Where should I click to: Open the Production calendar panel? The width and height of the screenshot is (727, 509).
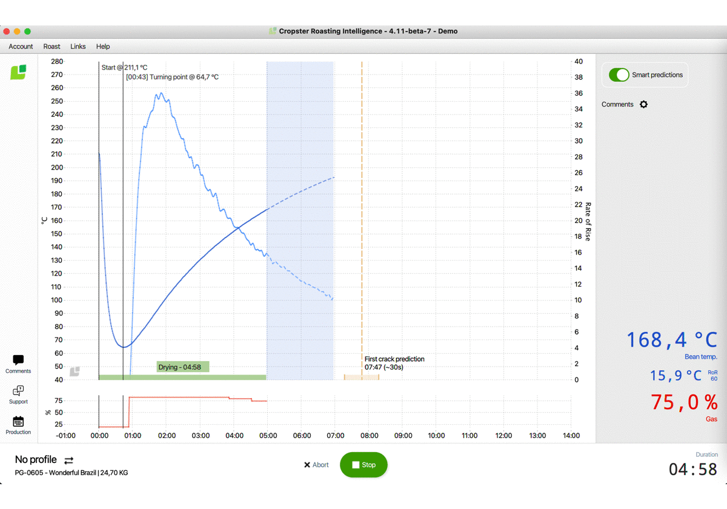pyautogui.click(x=18, y=425)
